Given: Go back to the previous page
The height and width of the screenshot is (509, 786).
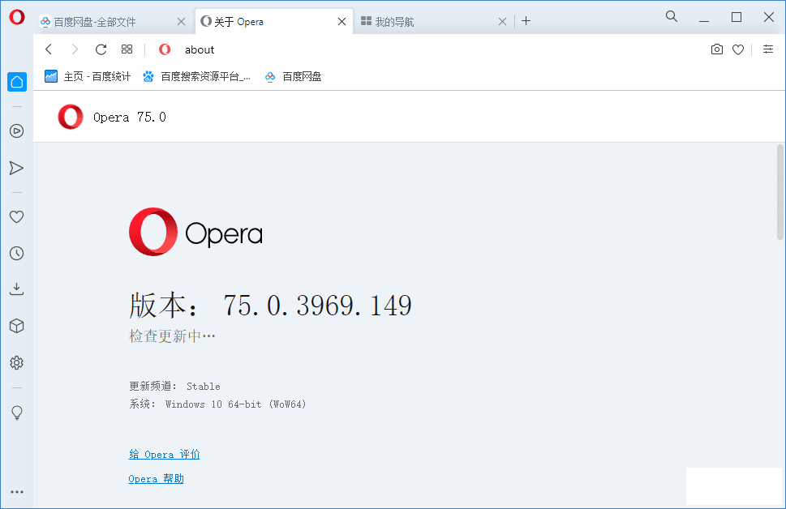Looking at the screenshot, I should pos(49,49).
